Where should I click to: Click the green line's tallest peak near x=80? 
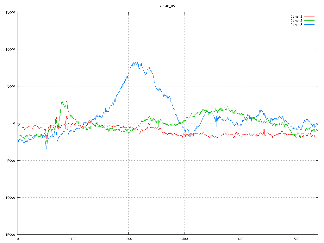click(x=62, y=101)
